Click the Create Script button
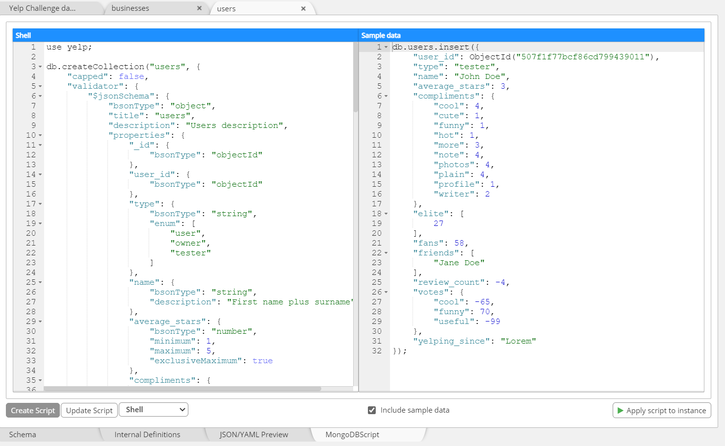Screen dimensions: 725x446 [32, 410]
